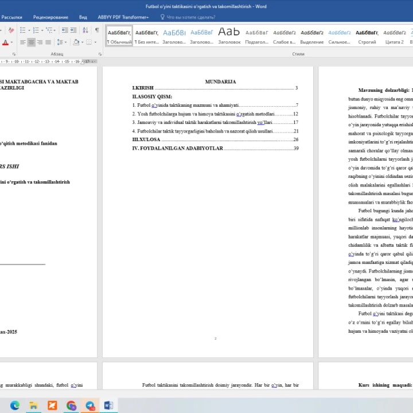Click 'Futbol o'yinida taktikaning mazmuni' contents line

(x=215, y=105)
